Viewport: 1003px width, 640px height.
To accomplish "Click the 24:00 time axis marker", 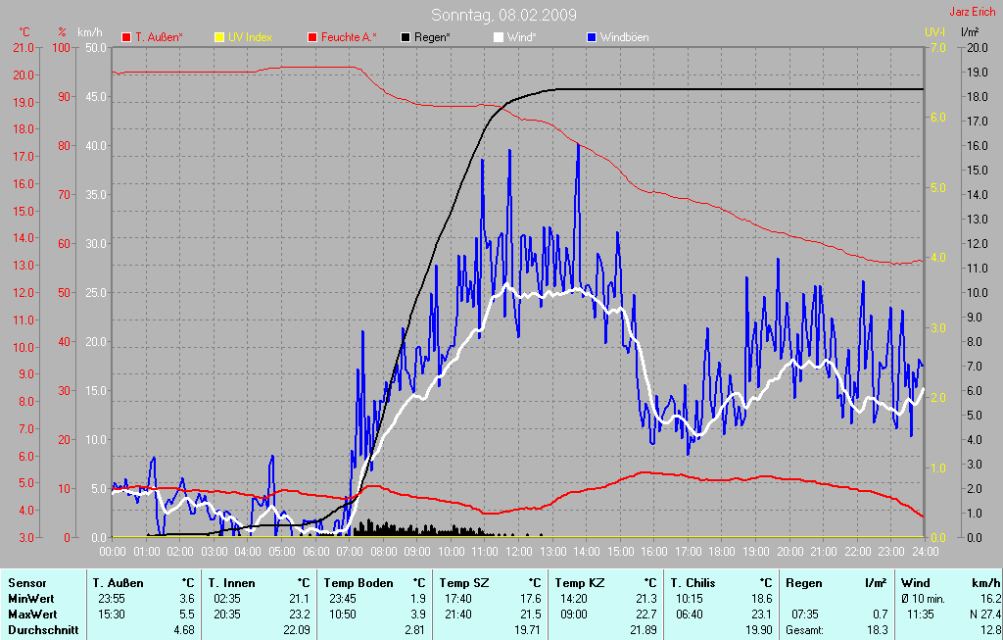I will (925, 551).
